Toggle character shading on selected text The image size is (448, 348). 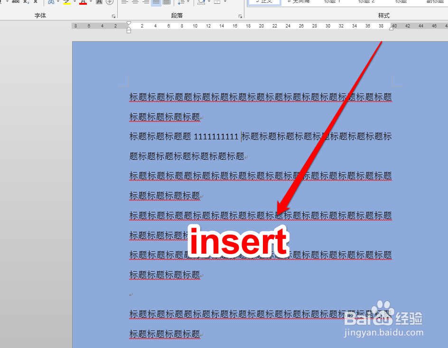(x=99, y=2)
